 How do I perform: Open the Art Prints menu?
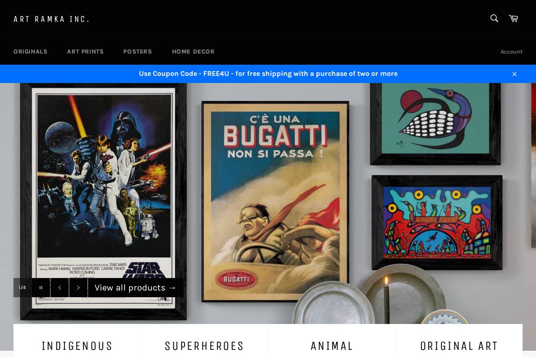pos(85,51)
